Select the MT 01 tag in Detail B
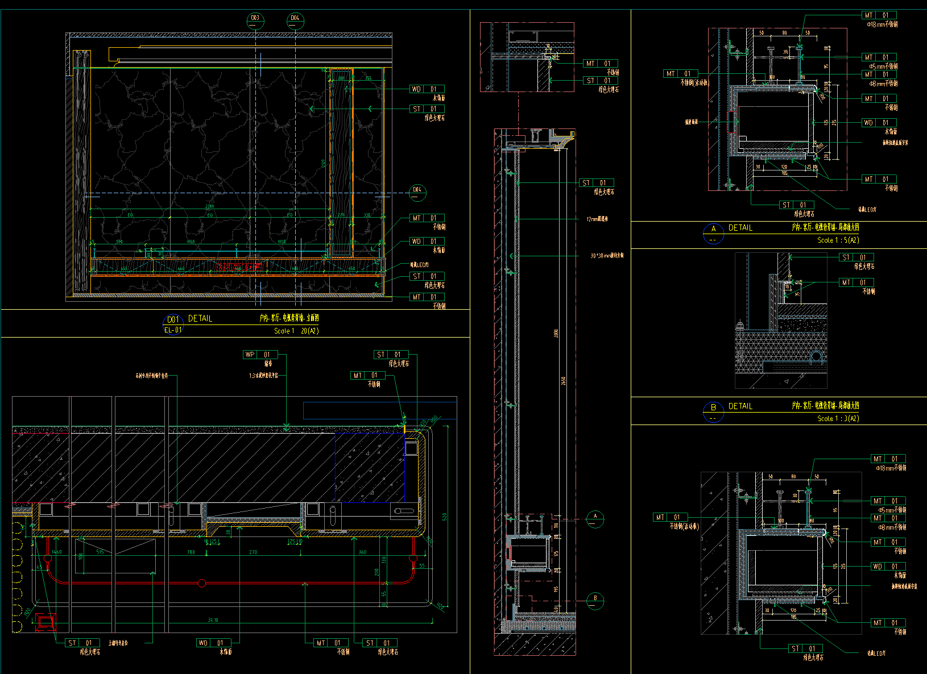 click(x=856, y=282)
